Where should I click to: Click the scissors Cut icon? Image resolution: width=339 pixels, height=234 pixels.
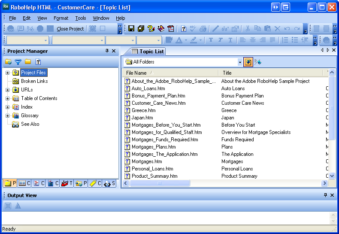coord(248,28)
